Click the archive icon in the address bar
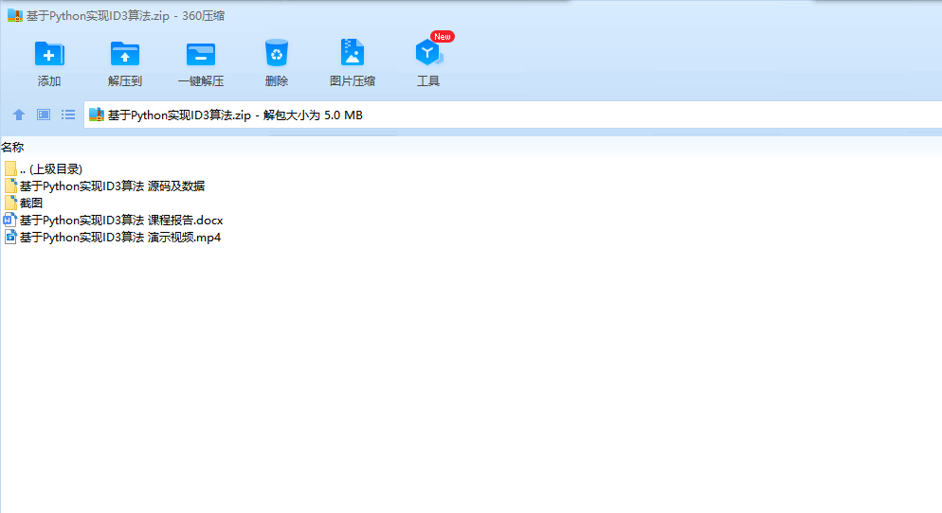The image size is (942, 513). [97, 115]
